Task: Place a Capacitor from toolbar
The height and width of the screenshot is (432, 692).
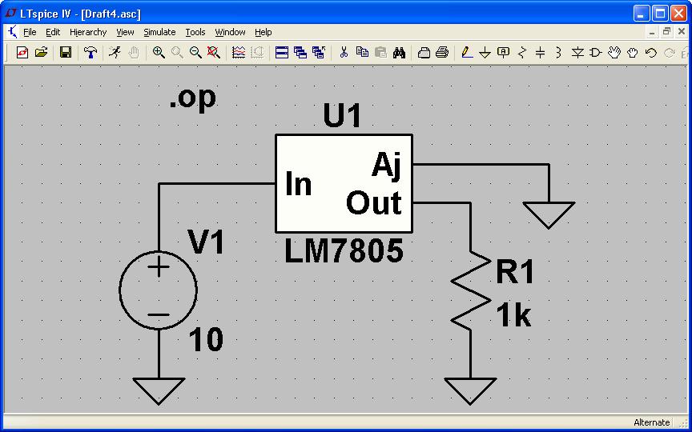Action: tap(541, 53)
